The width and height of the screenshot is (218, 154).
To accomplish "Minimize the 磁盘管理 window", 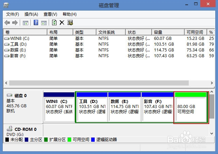I will 187,4.
